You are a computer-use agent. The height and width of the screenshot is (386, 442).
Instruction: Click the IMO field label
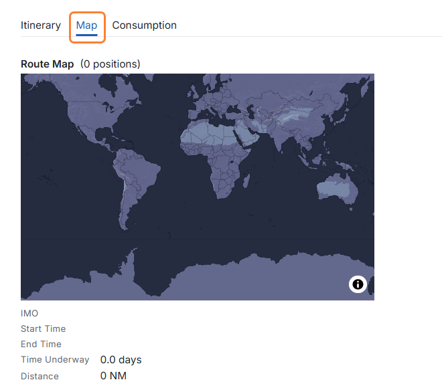pyautogui.click(x=29, y=313)
